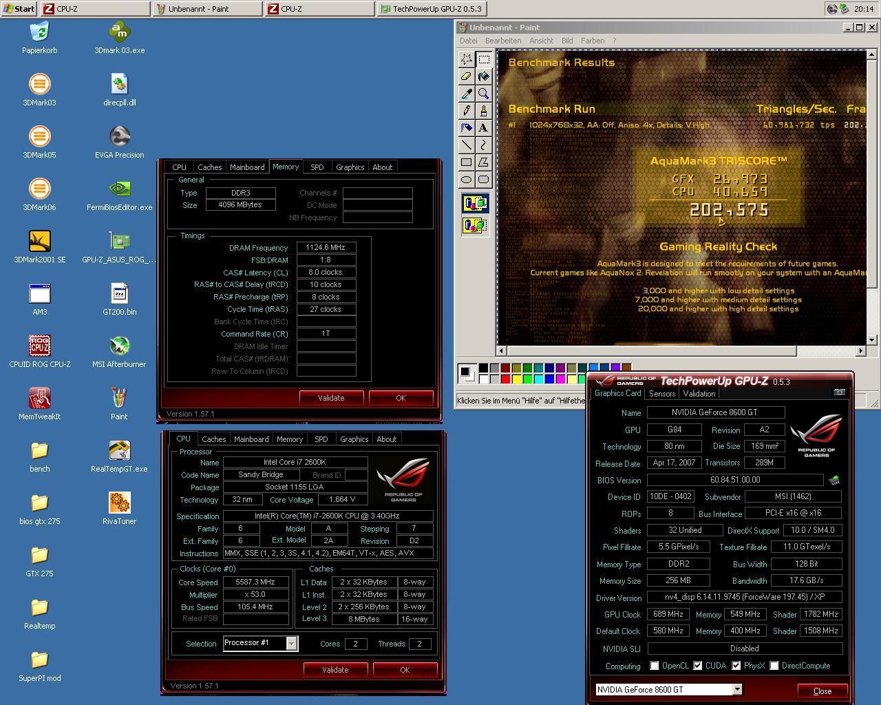This screenshot has width=881, height=705.
Task: Open the EVGA Precision desktop icon
Action: click(120, 143)
